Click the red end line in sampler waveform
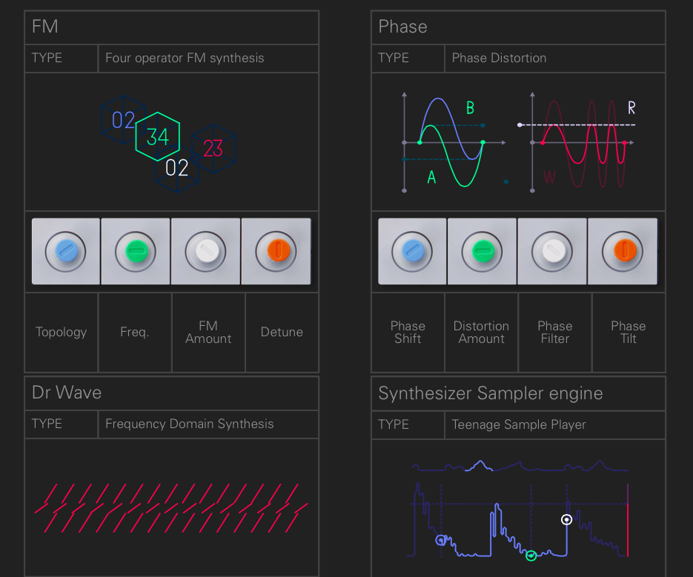Viewport: 693px width, 577px height. tap(628, 520)
